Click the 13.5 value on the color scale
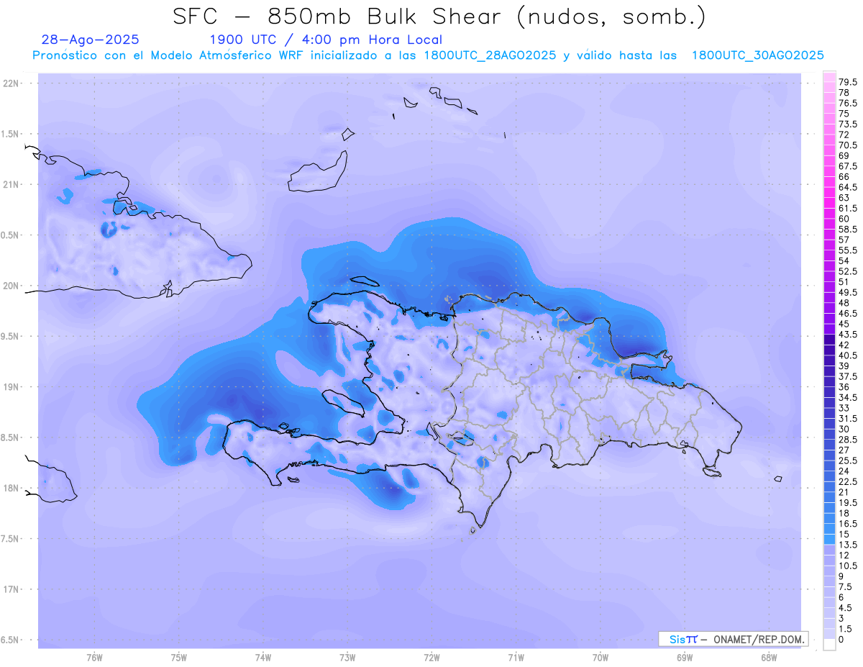863x667 pixels. (x=848, y=544)
